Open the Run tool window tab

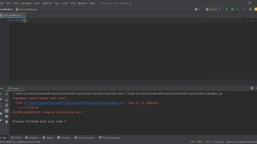[x=4, y=138]
